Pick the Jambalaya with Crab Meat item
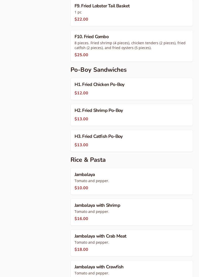The image size is (199, 277). (x=100, y=236)
